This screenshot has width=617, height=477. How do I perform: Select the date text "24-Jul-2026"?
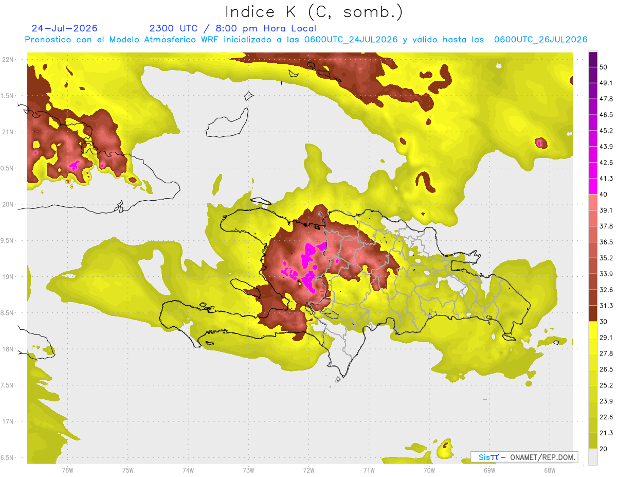pyautogui.click(x=64, y=28)
